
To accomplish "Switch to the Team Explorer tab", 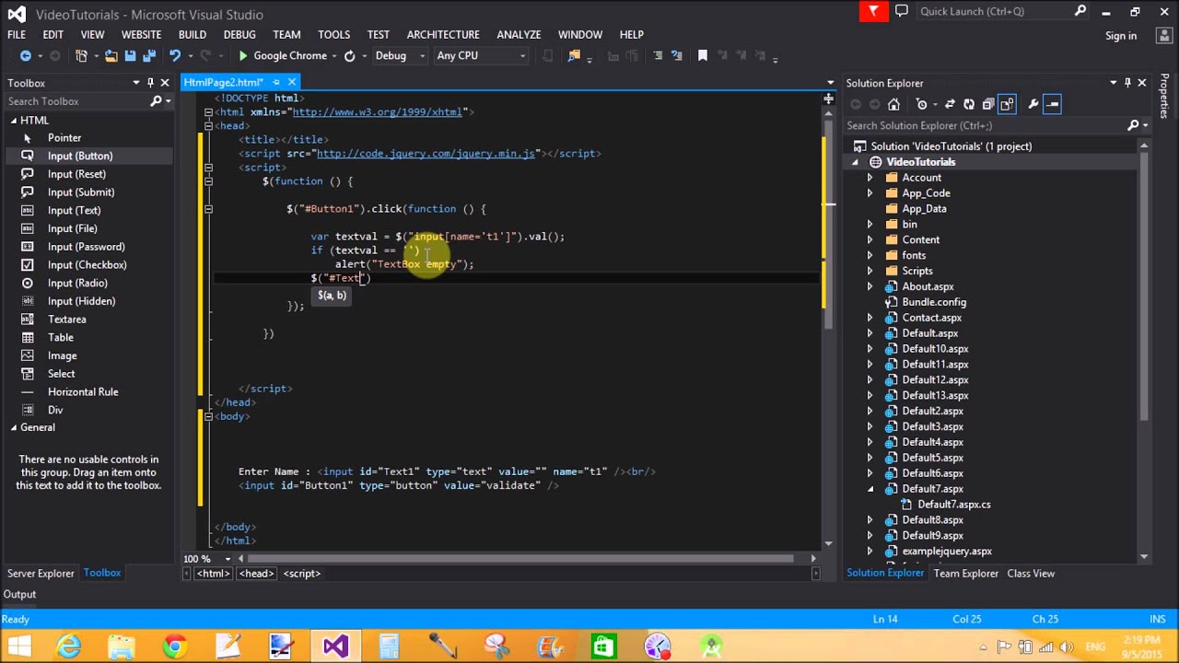I will pyautogui.click(x=965, y=574).
